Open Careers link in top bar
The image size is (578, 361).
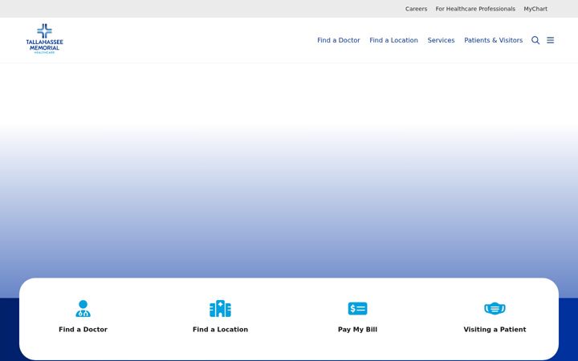coord(416,9)
